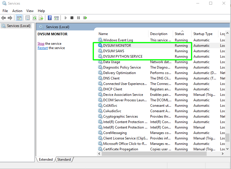Click the vertical scrollbar up arrow
The image size is (231, 169).
228,33
